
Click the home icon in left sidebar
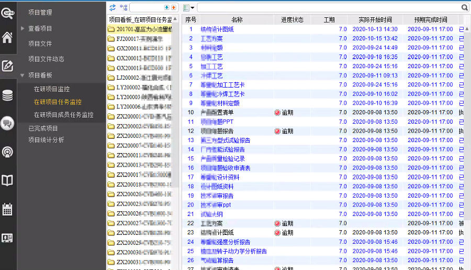coord(7,38)
